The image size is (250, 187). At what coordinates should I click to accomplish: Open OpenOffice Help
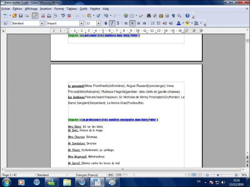tap(187, 16)
